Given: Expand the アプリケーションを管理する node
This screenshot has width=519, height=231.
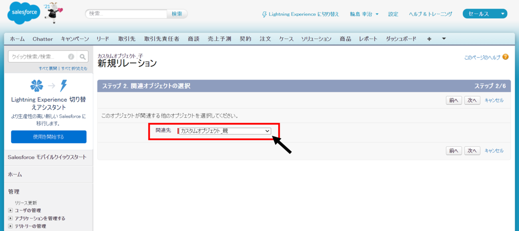Looking at the screenshot, I should 10,218.
